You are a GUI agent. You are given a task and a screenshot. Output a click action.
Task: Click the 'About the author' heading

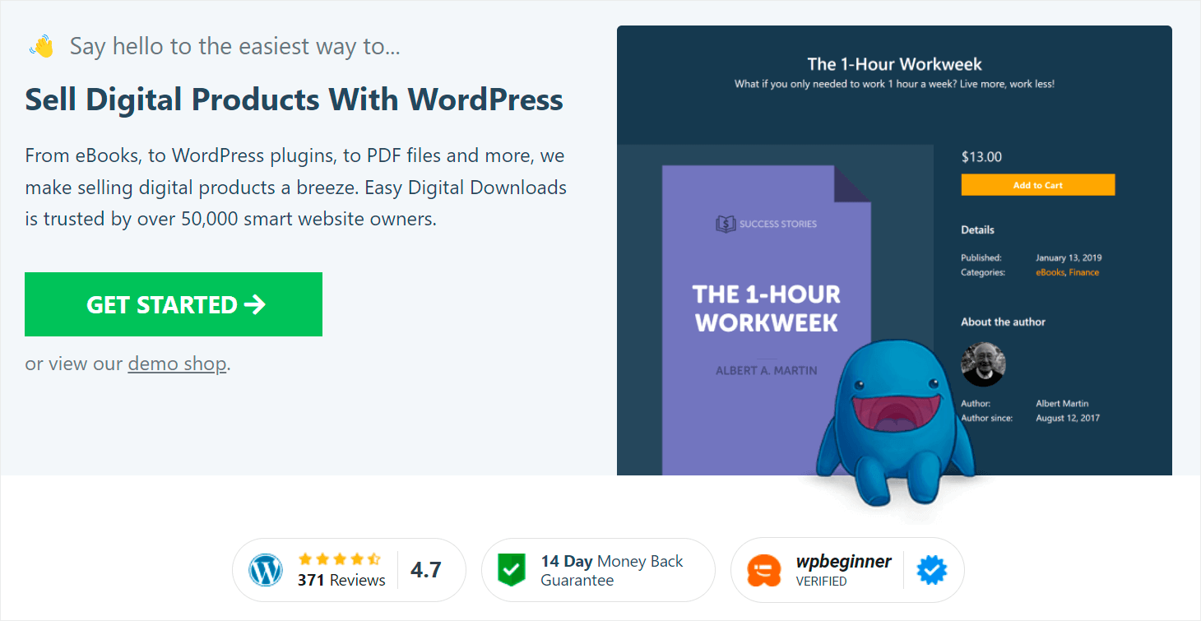click(x=1003, y=322)
